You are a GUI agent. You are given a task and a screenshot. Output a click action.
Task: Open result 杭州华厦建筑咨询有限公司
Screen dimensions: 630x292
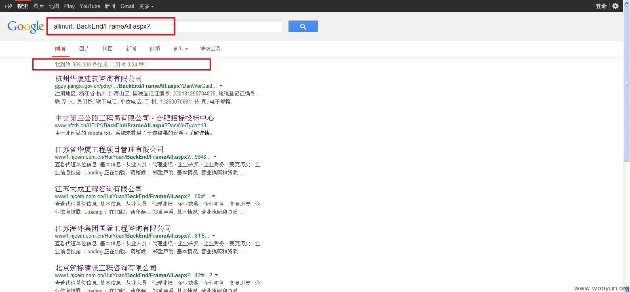[x=99, y=79]
